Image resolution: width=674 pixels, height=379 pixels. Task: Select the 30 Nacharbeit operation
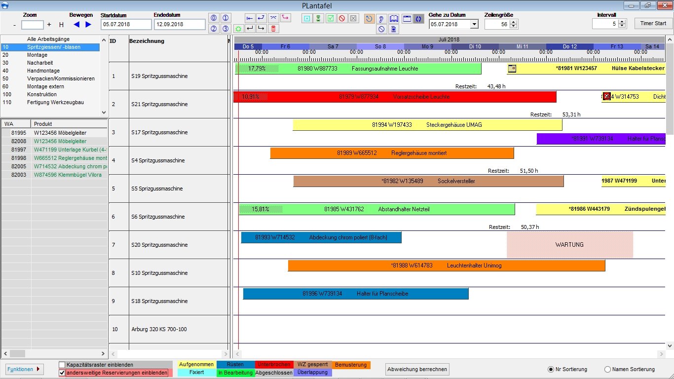50,63
